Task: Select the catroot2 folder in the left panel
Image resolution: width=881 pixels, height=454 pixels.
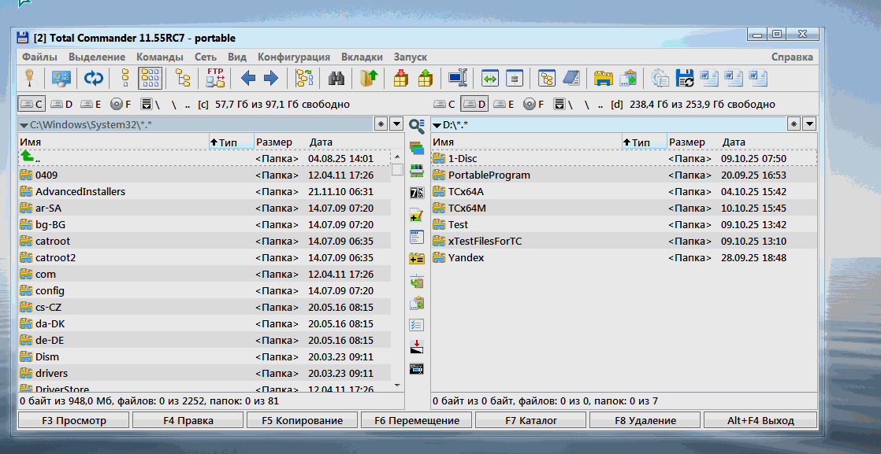Action: click(x=205, y=257)
